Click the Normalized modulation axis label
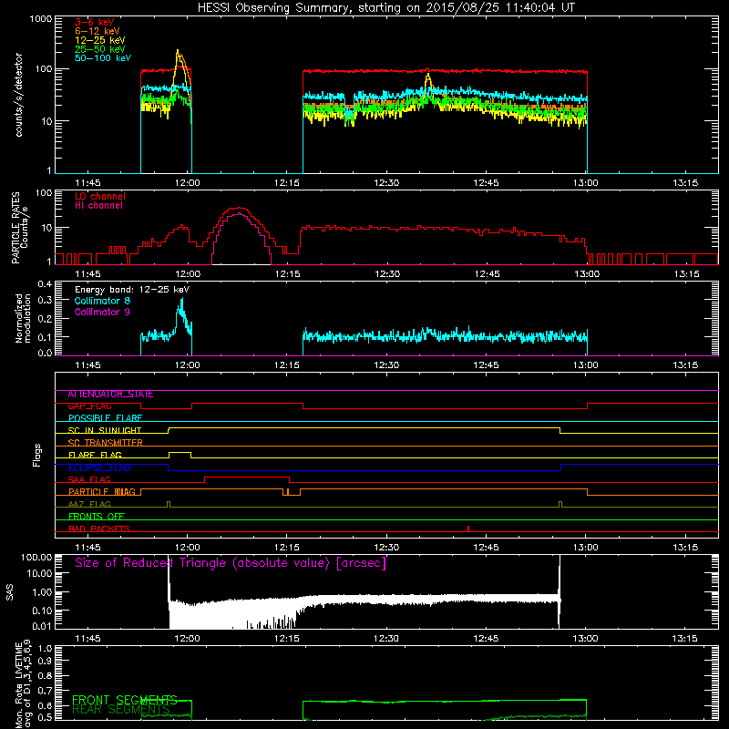 23,318
